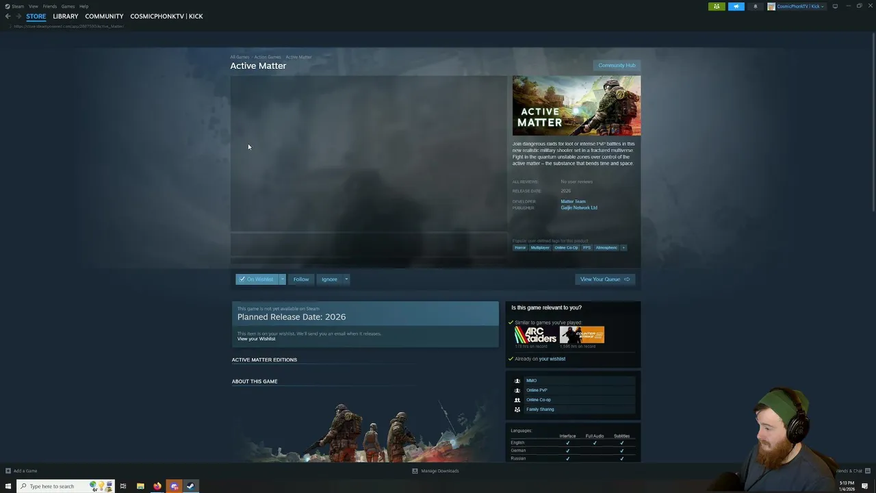The image size is (876, 493).
Task: Open the Manage Downloads icon
Action: pos(415,471)
